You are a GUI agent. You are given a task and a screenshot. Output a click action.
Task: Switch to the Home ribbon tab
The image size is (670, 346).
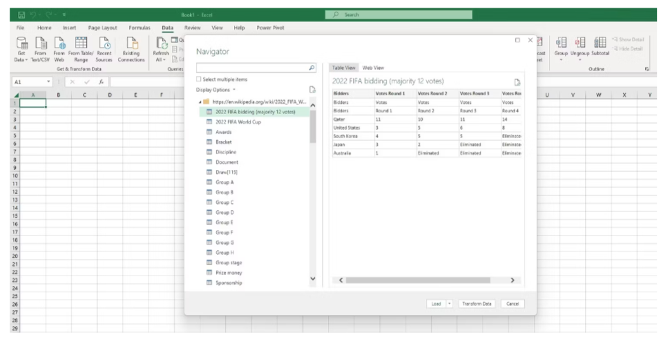44,28
